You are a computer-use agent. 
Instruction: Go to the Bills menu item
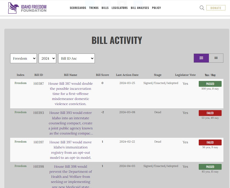coord(105,8)
